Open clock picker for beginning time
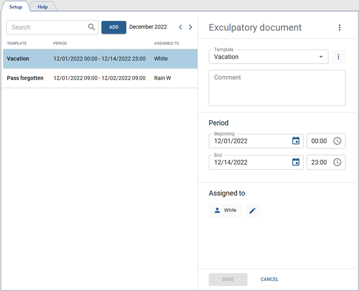This screenshot has height=291, width=359. [x=337, y=141]
